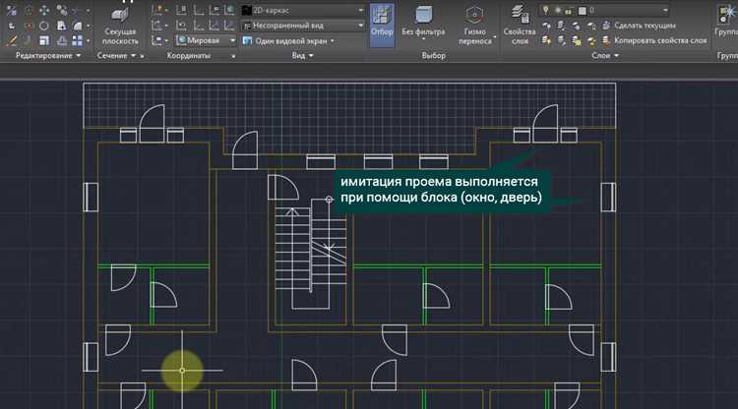738x409 pixels.
Task: Click the Сделать текущим layer icon
Action: (604, 25)
